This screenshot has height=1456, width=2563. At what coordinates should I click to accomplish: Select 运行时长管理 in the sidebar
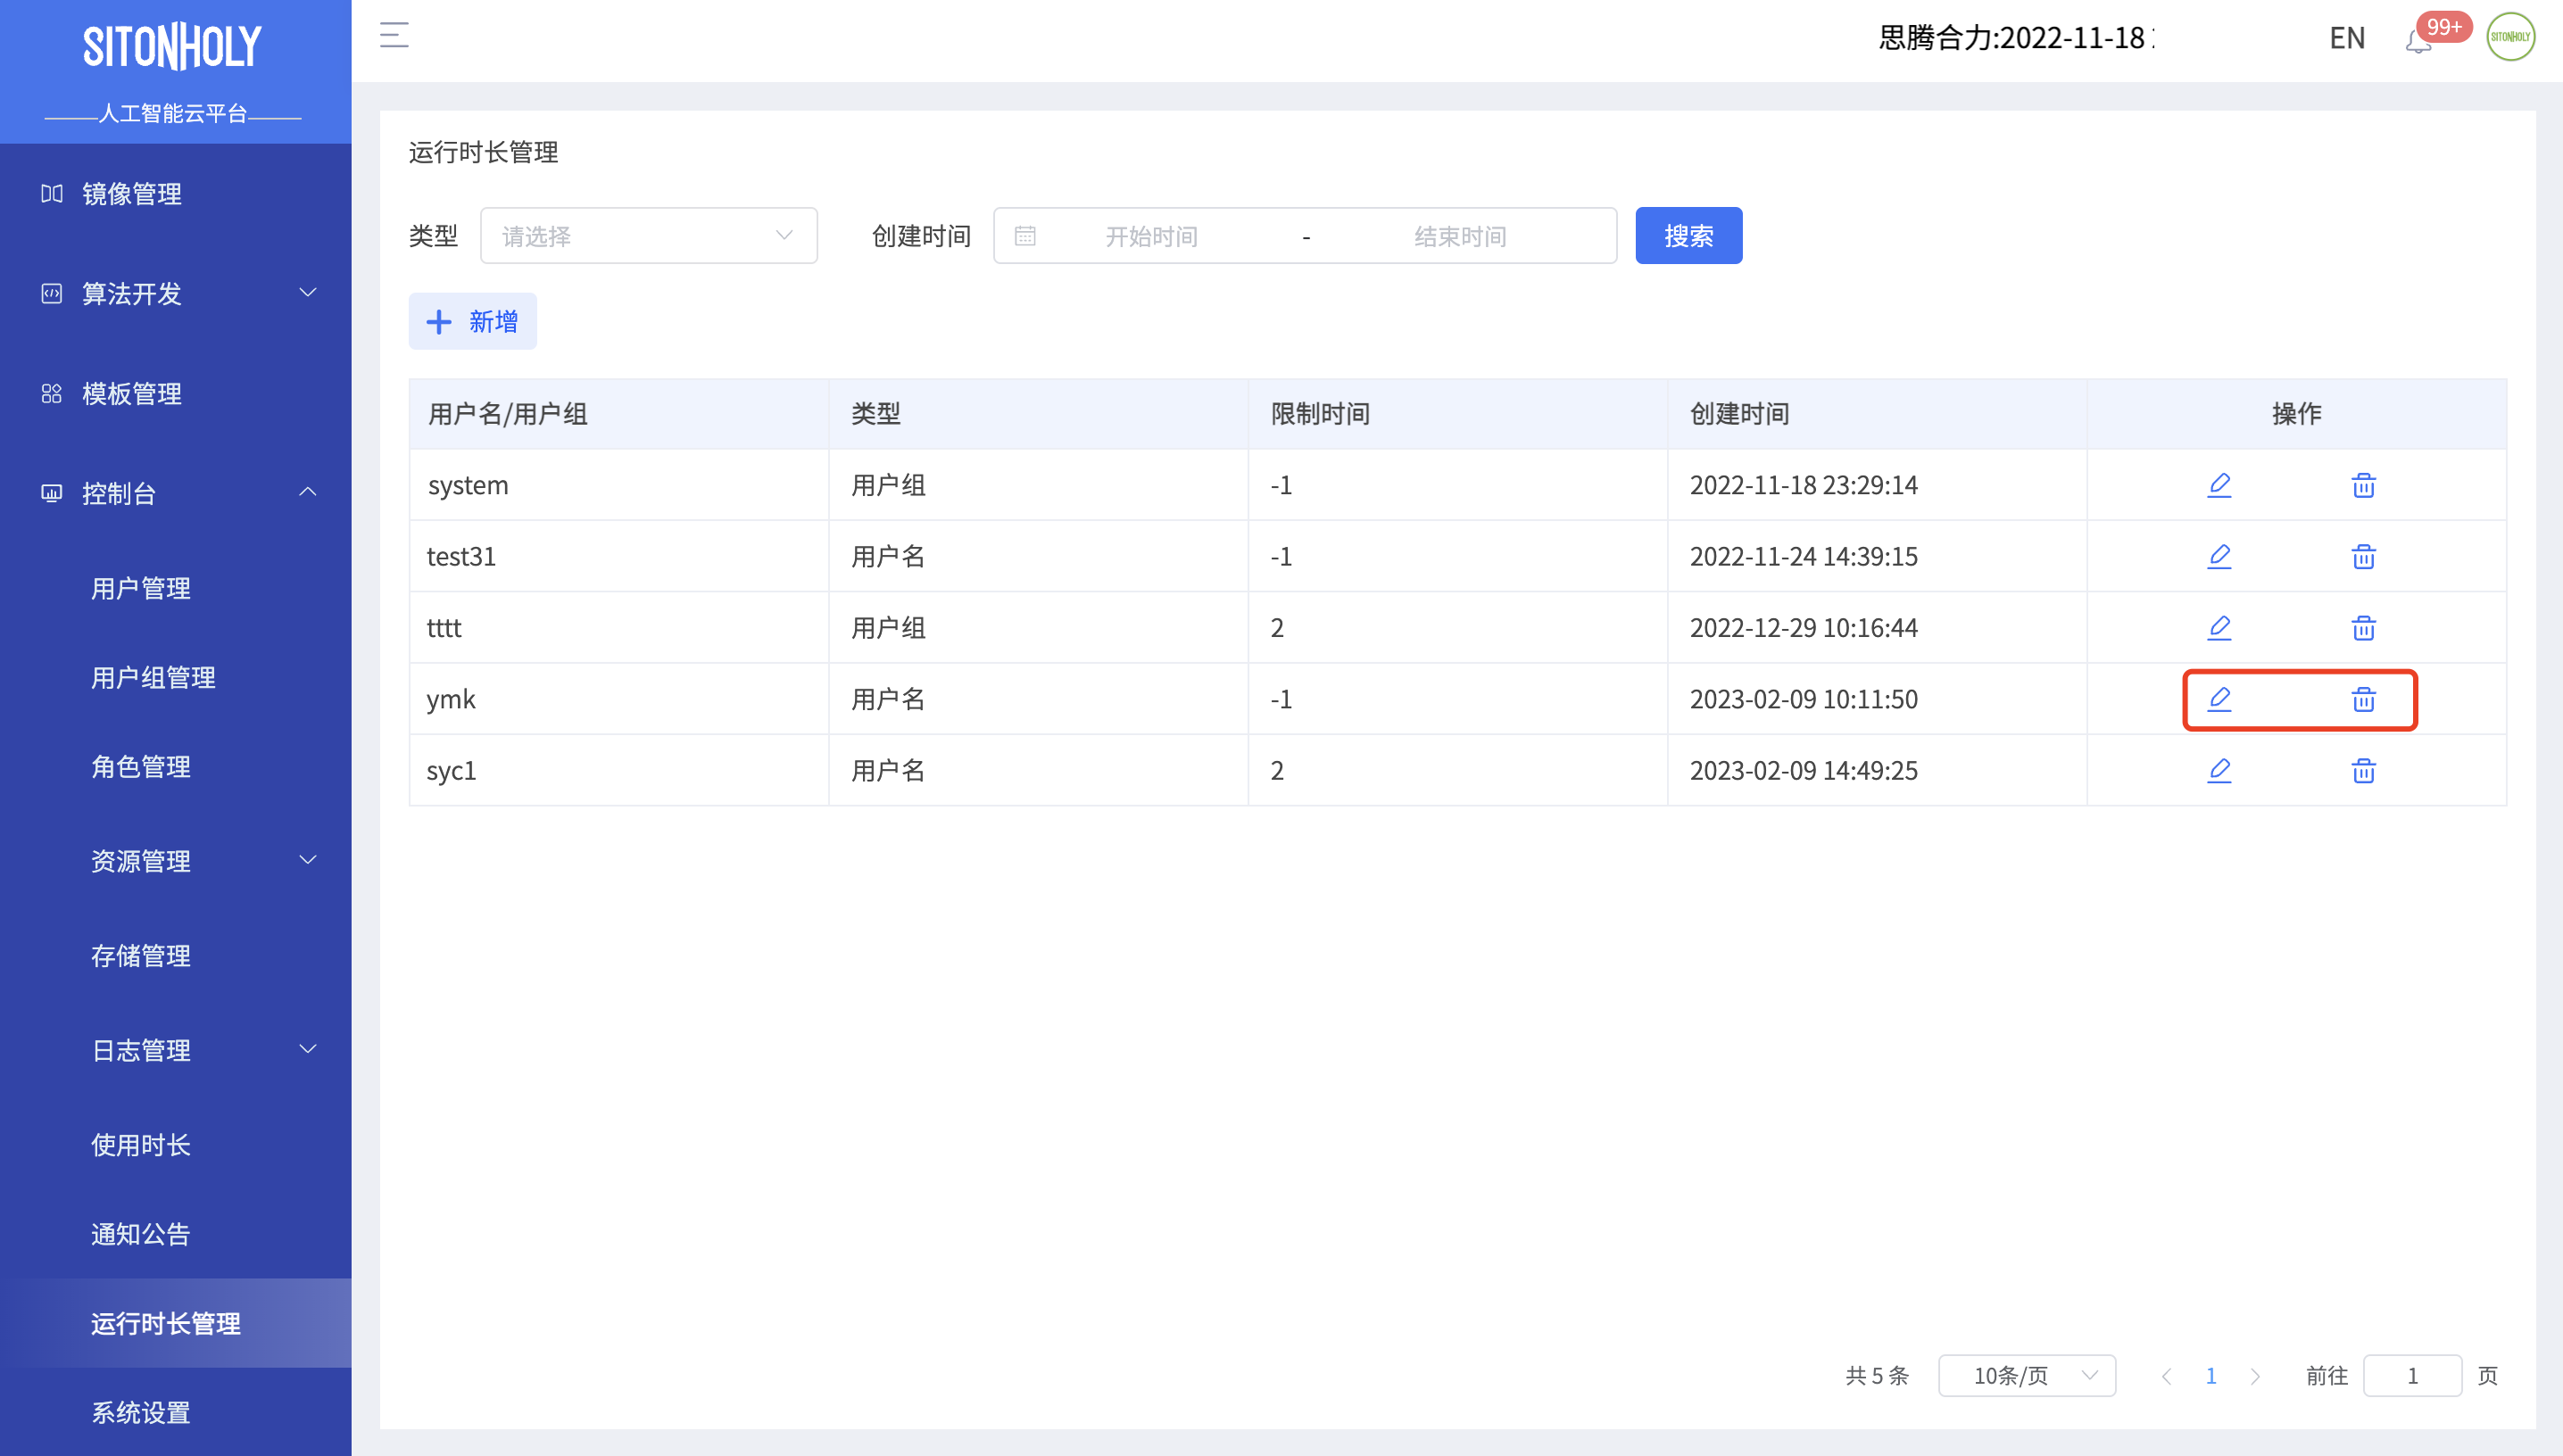click(176, 1323)
